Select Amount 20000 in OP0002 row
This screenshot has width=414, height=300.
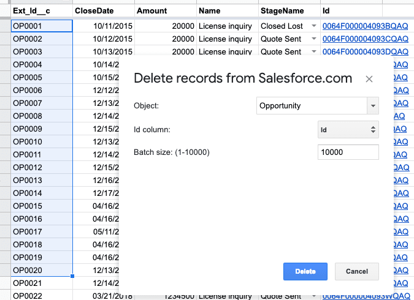point(166,39)
